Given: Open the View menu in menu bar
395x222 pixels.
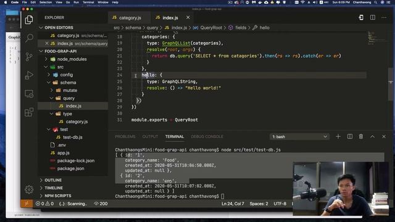Looking at the screenshot, I should [x=59, y=2].
